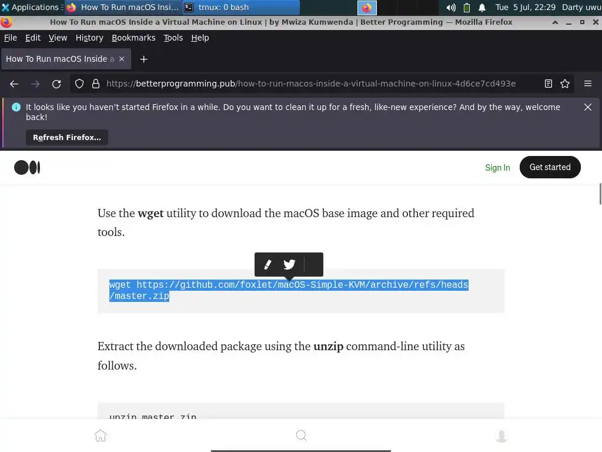This screenshot has width=602, height=452.
Task: Open profile via avatar icon in bottom bar
Action: point(501,436)
